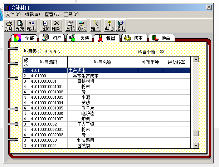Screen dimensions: 219x167
Task: Switch to the 资产 tab
Action: point(52,38)
